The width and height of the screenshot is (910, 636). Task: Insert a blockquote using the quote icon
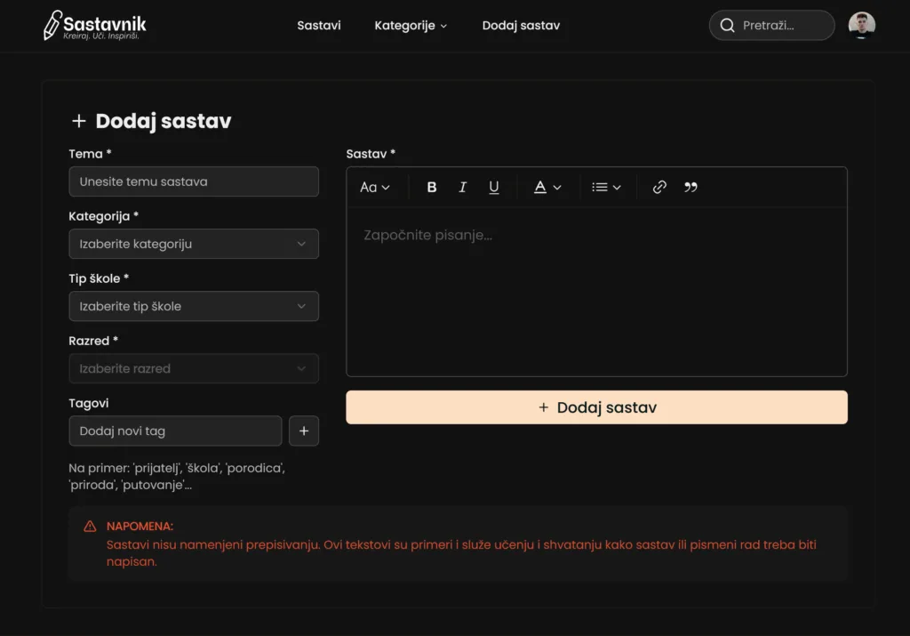point(690,188)
